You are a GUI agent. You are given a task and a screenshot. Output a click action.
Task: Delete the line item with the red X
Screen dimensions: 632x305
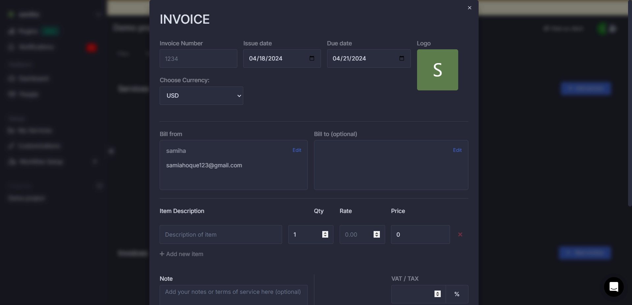point(460,234)
